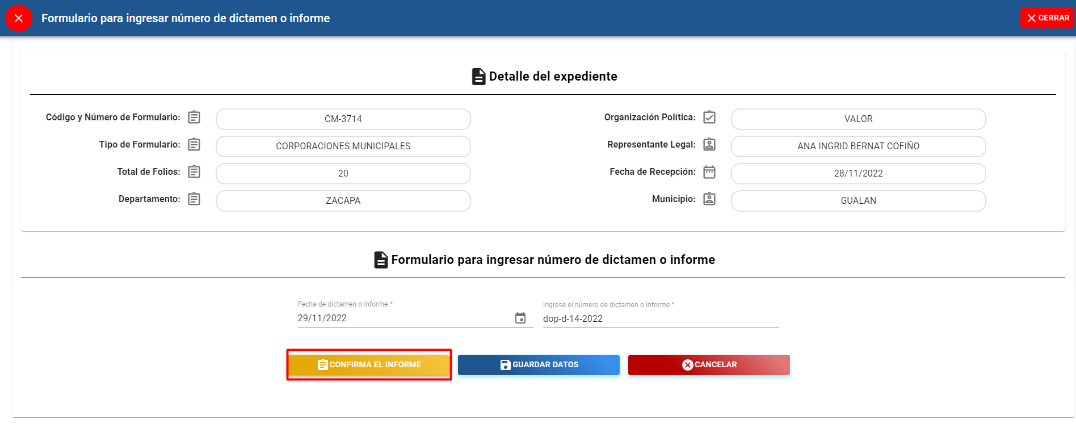Click the checkmark icon beside Organización Política
Image resolution: width=1076 pixels, height=445 pixels.
click(709, 117)
